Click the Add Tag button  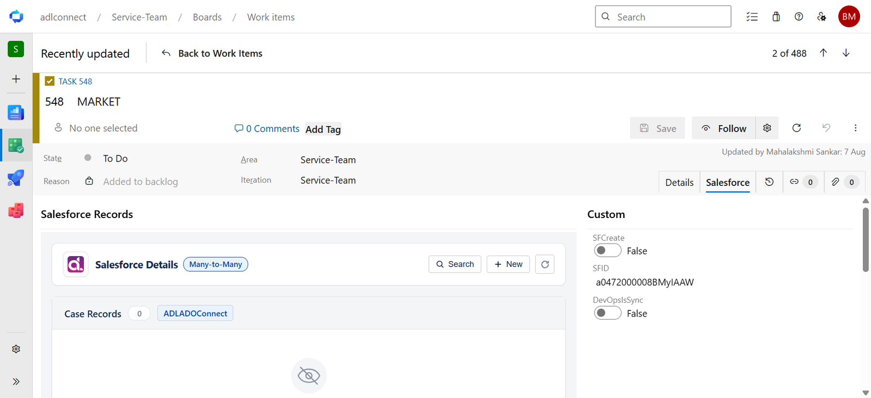coord(323,129)
